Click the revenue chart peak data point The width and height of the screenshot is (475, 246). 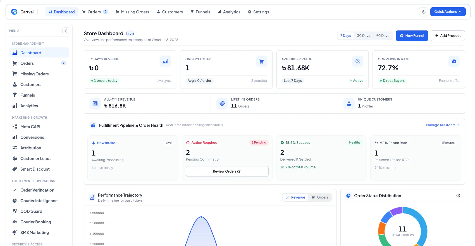(x=201, y=217)
